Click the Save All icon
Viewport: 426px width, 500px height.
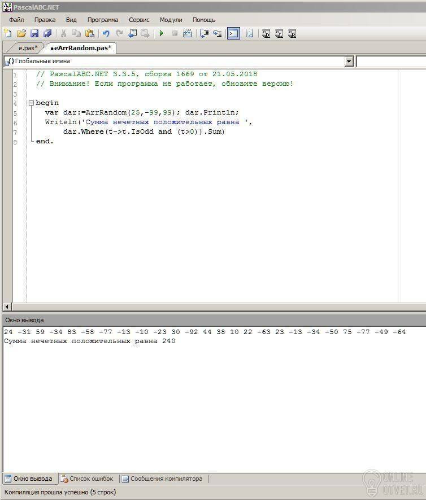(47, 33)
